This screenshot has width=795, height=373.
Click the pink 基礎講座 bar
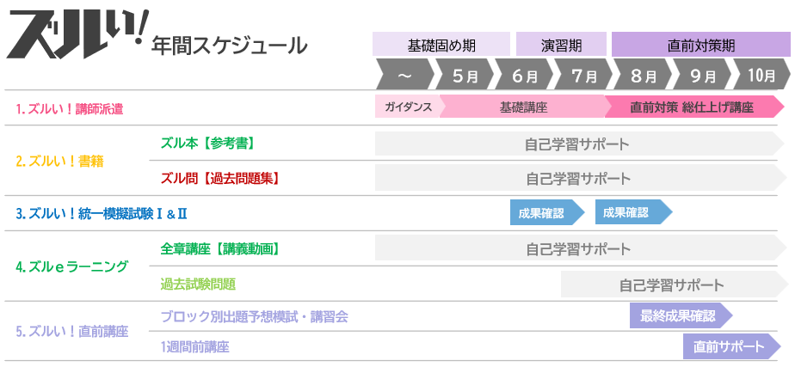pos(523,107)
